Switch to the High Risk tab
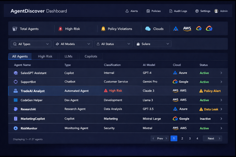 (x=45, y=56)
